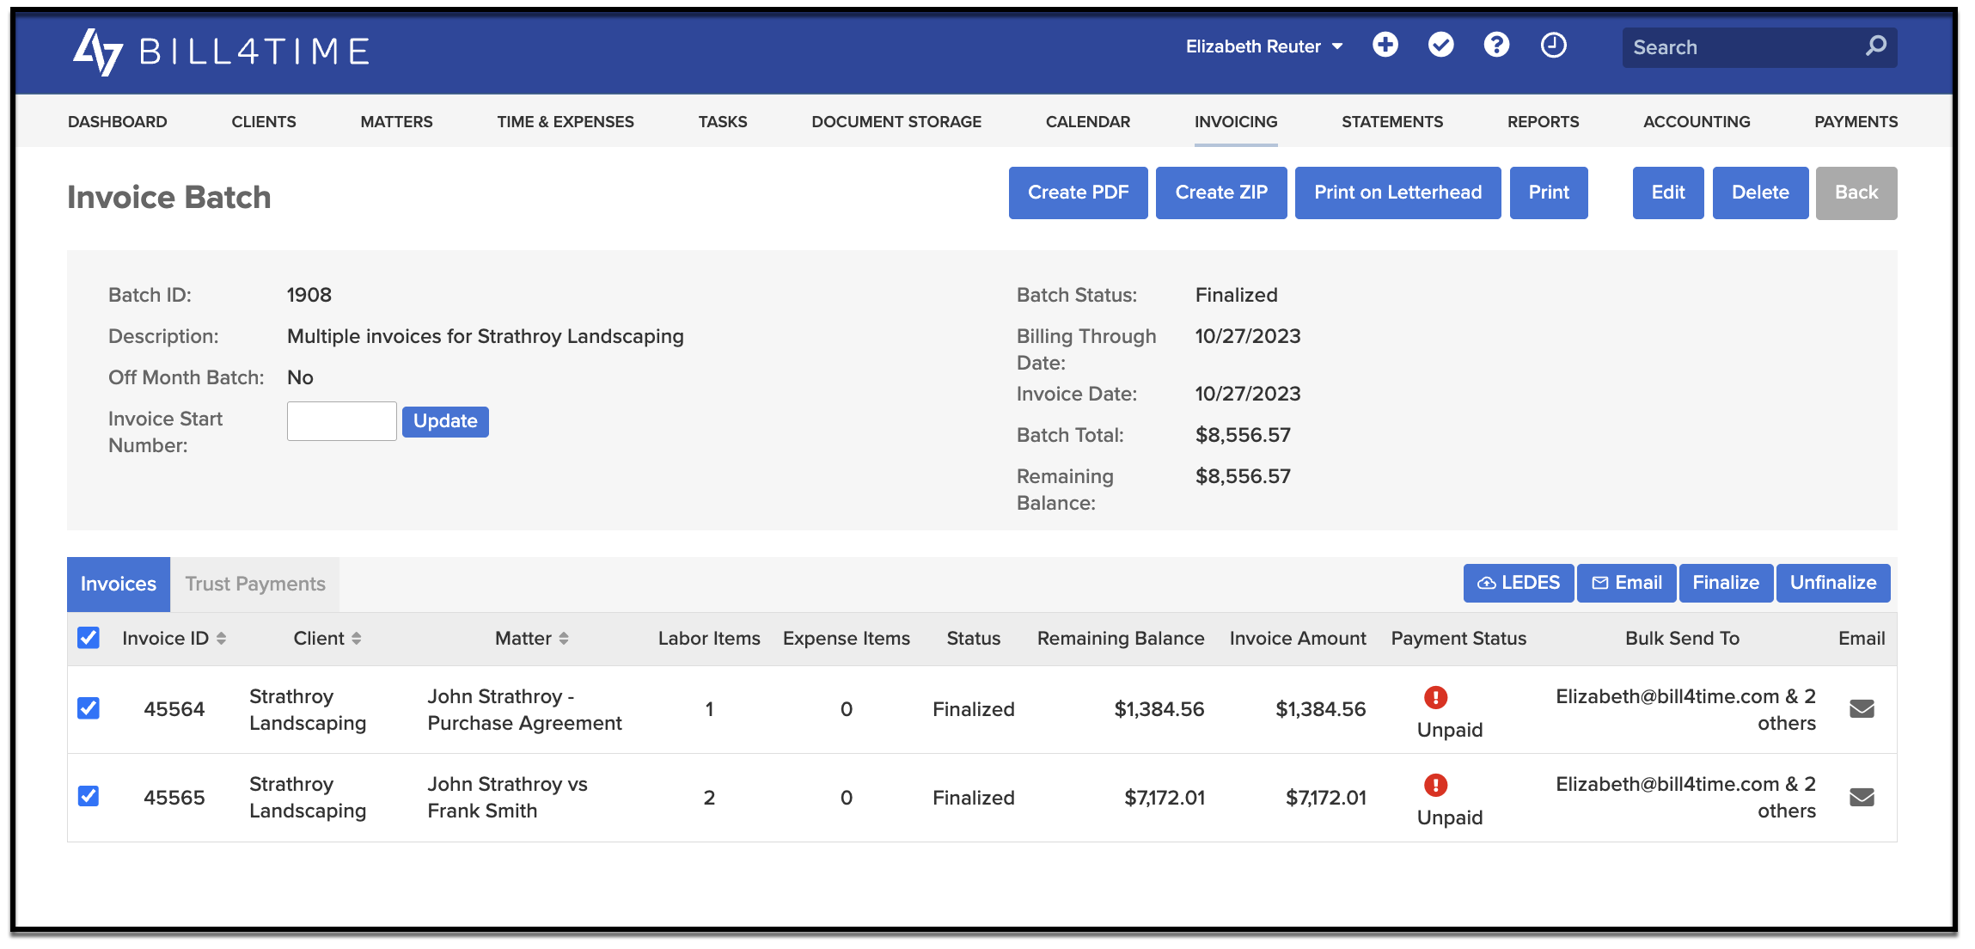Screen dimensions: 1975x949
Task: Click the Finalize button
Action: pyautogui.click(x=1726, y=583)
